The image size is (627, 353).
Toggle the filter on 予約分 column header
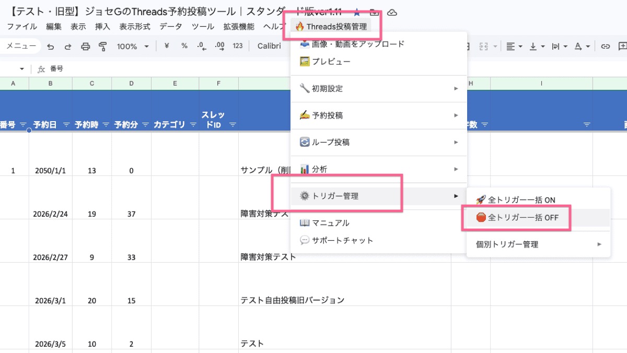coord(145,125)
